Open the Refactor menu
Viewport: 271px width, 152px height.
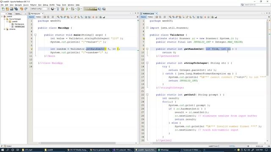[33, 5]
